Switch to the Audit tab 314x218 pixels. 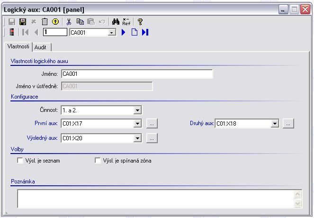pyautogui.click(x=41, y=47)
